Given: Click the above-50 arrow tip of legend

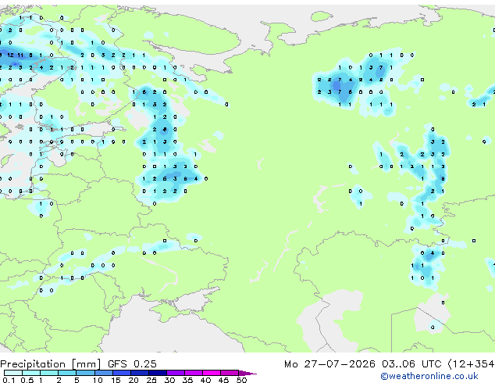Looking at the screenshot, I should click(x=247, y=373).
